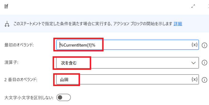Click the 大文字小文字を区別しない label text
Viewport: 209px width, 105px height.
[29, 98]
